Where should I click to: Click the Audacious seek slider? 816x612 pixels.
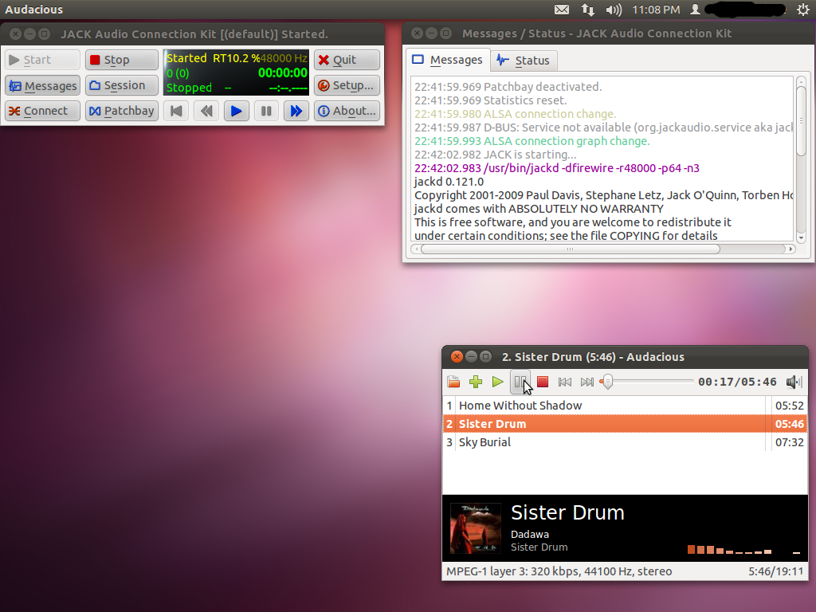point(646,382)
